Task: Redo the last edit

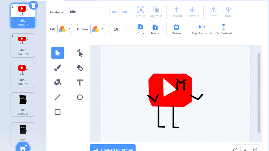Action: coord(124,12)
